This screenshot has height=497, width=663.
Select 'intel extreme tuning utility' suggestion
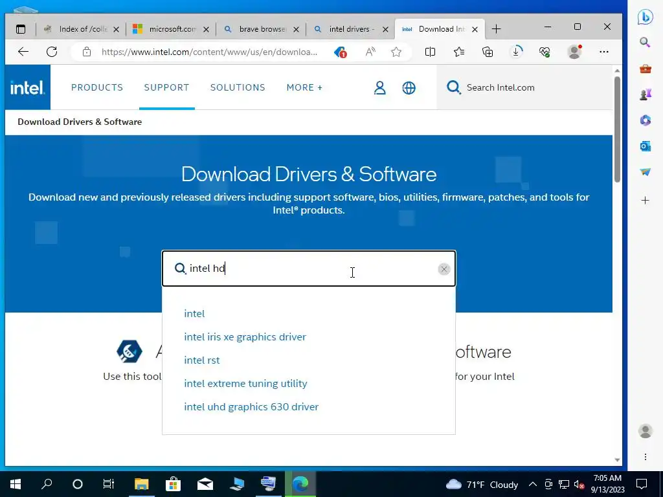[245, 383]
